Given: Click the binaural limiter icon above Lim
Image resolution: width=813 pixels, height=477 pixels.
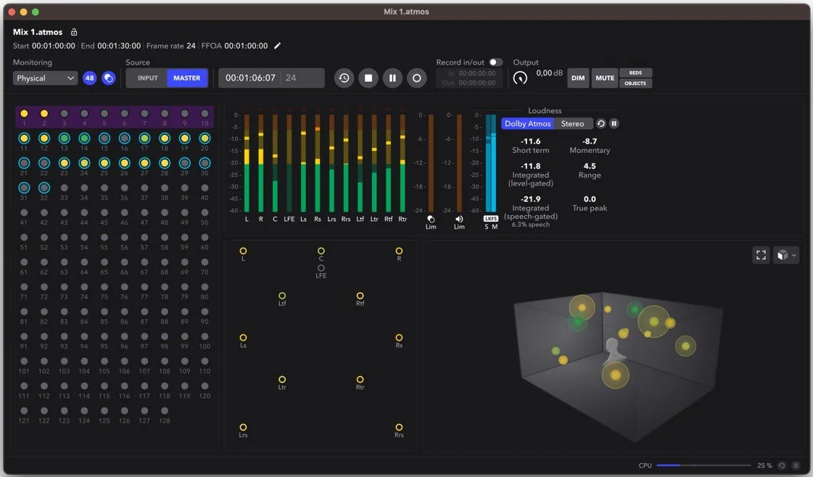Looking at the screenshot, I should tap(431, 220).
